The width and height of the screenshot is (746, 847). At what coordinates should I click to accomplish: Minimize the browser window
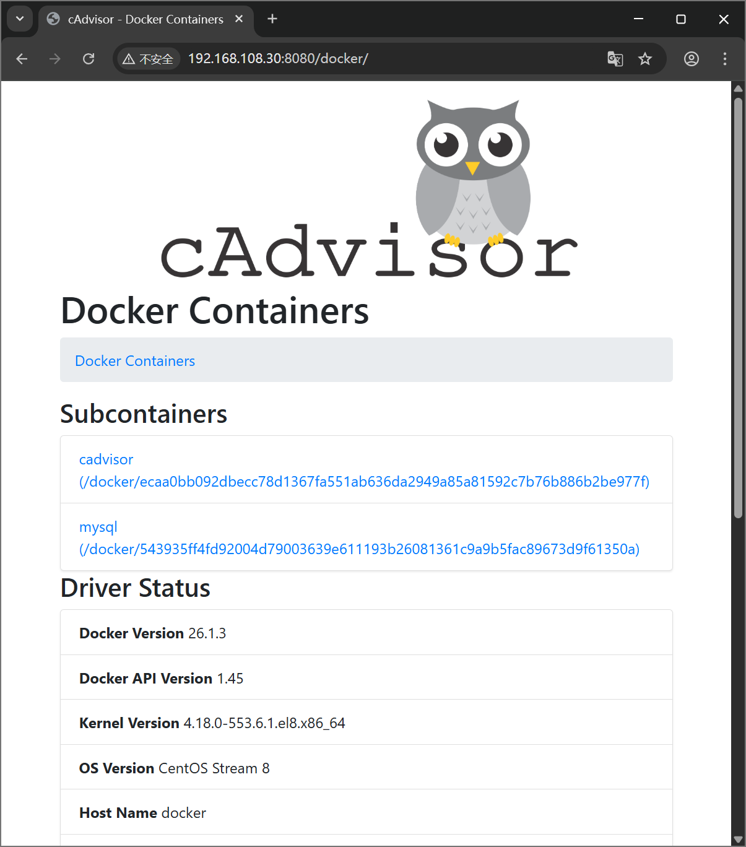pos(638,19)
